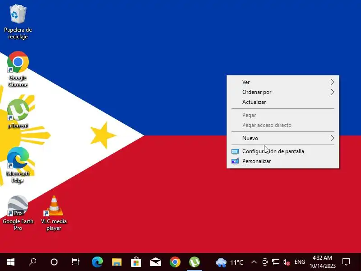Select the µTorrent desktop shortcut
Image resolution: width=361 pixels, height=271 pixels.
[18, 114]
